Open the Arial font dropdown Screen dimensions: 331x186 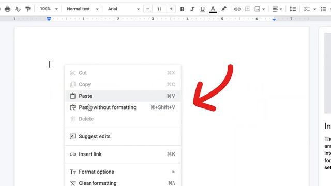tap(124, 9)
